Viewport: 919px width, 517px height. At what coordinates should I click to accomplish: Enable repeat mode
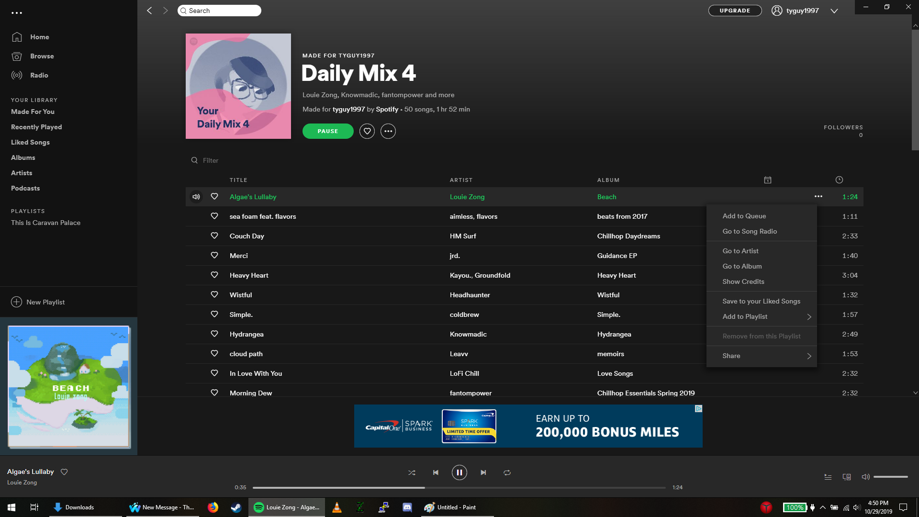[x=507, y=472]
